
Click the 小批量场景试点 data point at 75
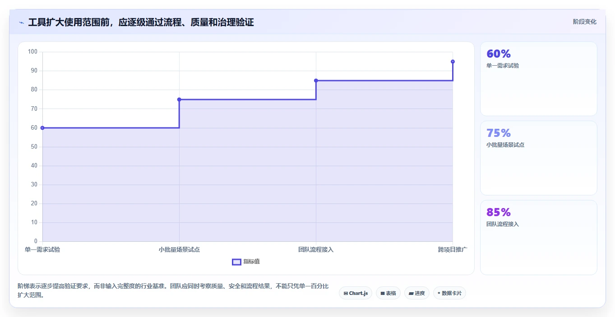pyautogui.click(x=179, y=100)
